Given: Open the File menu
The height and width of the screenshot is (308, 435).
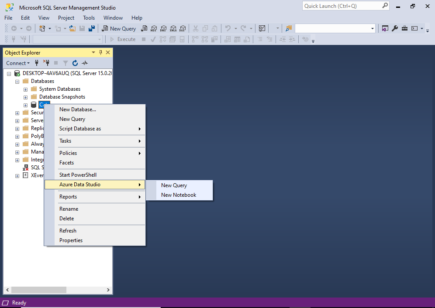Looking at the screenshot, I should click(x=8, y=18).
